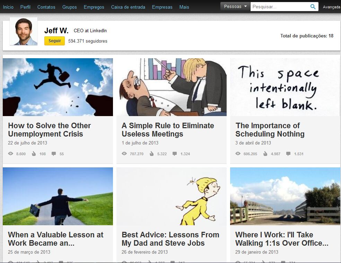341x263 pixels.
Task: Click Jeff W. profile photo
Action: pyautogui.click(x=24, y=32)
